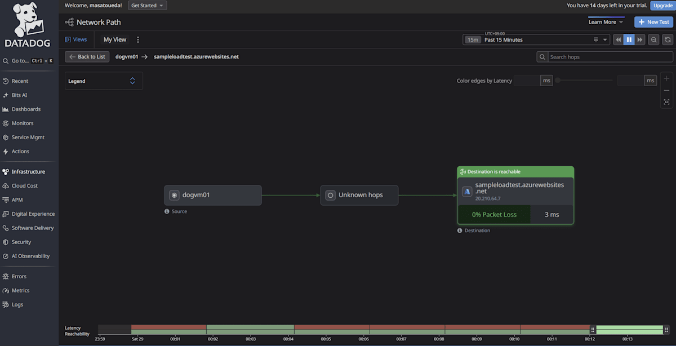Click the Datadog dog logo
Viewport: 676px width, 346px height.
coord(28,25)
